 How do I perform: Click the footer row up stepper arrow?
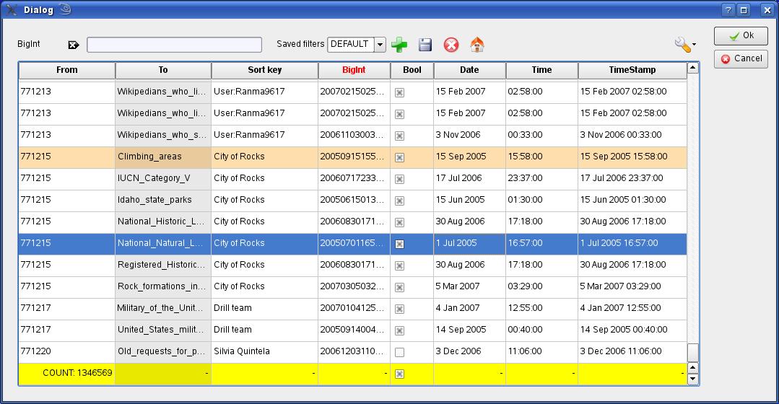(693, 368)
